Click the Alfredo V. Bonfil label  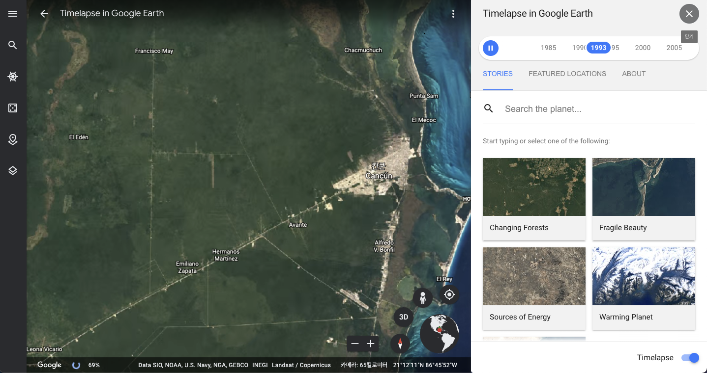(384, 246)
